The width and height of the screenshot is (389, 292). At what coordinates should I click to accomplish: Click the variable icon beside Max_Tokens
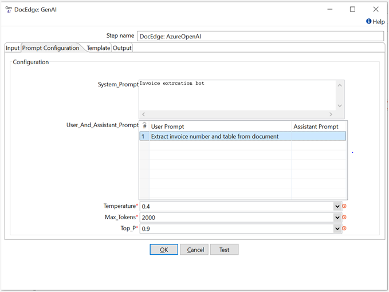click(345, 218)
